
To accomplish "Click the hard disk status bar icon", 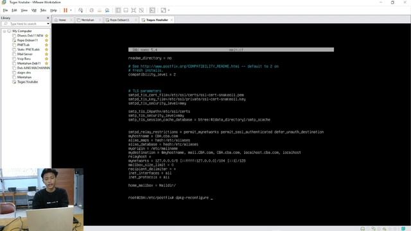I will (x=362, y=228).
